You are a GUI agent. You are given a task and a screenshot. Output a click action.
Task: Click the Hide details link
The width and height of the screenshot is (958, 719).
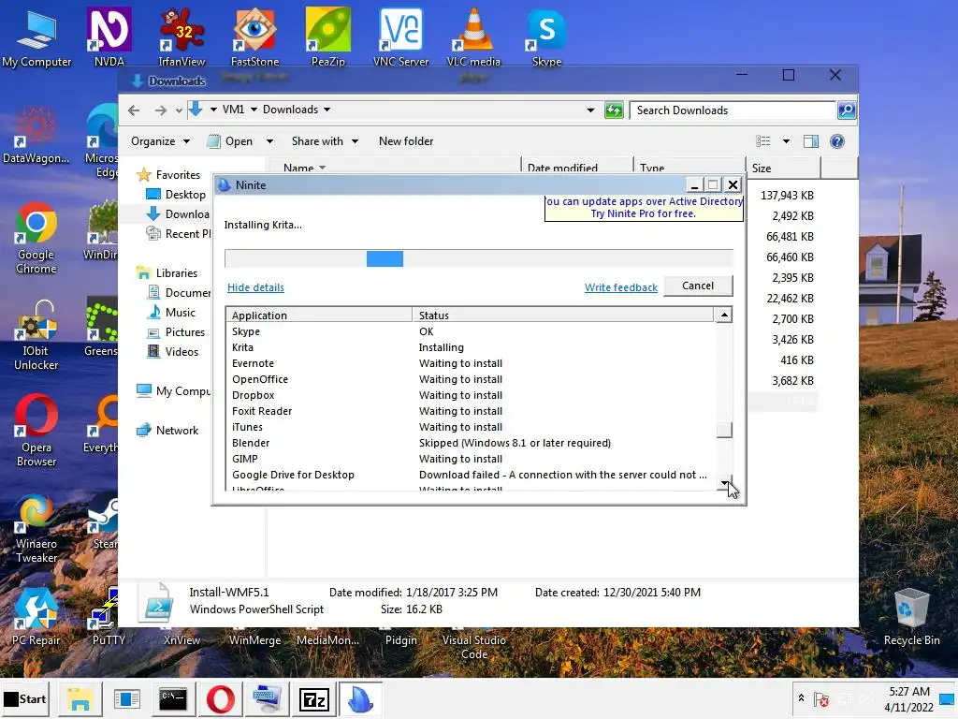point(255,287)
